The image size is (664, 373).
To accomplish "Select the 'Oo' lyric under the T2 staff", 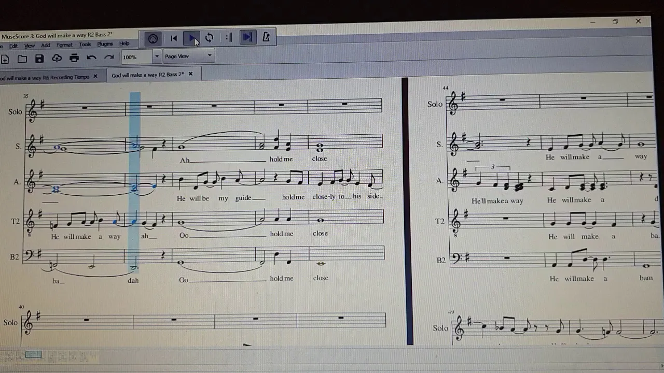I will [184, 235].
